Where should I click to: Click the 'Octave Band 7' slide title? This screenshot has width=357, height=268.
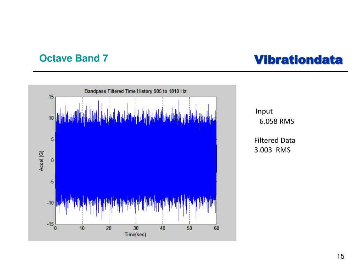74,58
